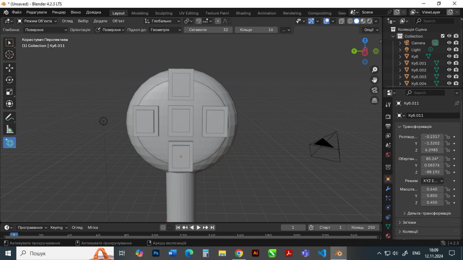Play the animation forward

[x=198, y=228]
